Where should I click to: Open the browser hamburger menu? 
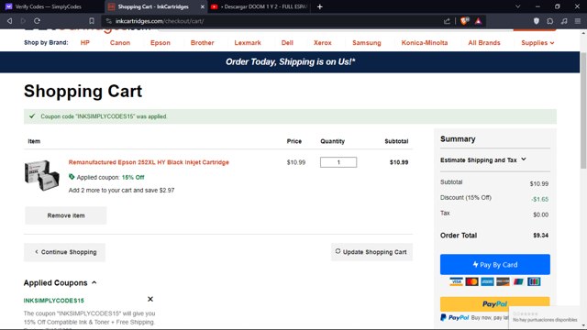578,21
